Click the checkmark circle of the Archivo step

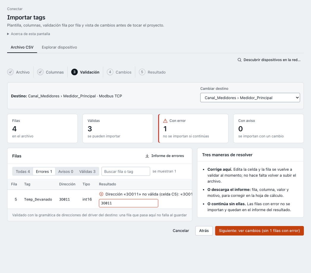(x=10, y=72)
